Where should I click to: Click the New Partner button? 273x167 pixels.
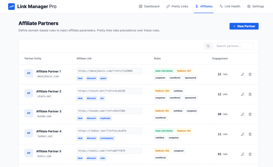click(x=244, y=26)
